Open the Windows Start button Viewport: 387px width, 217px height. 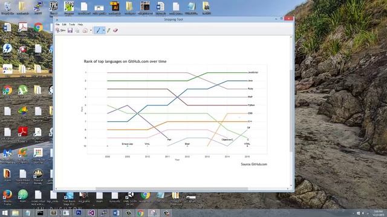click(5, 213)
